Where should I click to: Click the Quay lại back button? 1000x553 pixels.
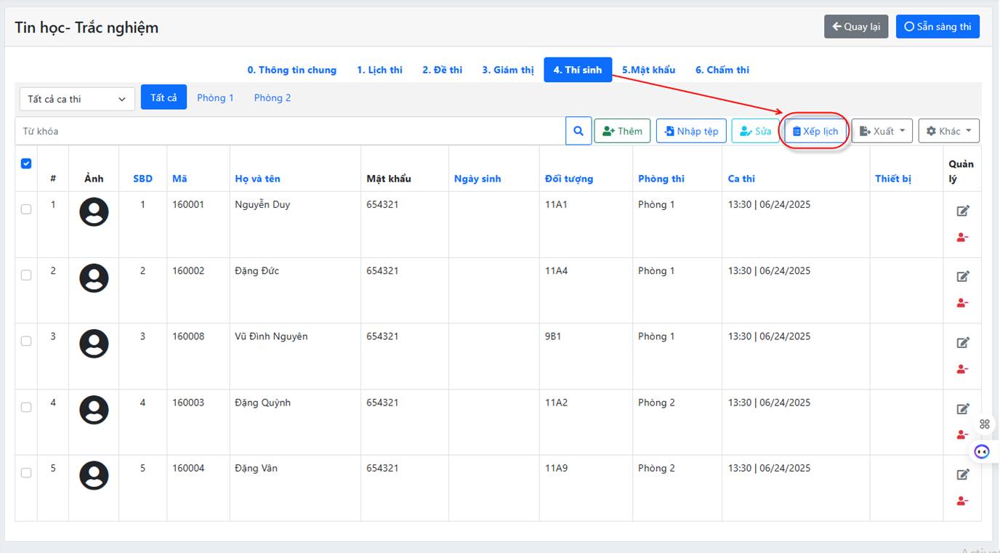[856, 27]
